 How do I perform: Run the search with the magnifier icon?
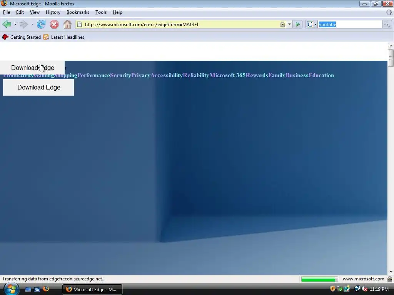[387, 24]
